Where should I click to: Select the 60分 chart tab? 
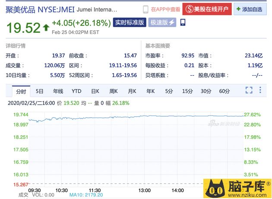tap(225, 91)
